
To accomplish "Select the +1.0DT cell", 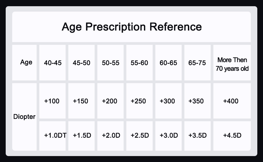I will coord(55,135).
